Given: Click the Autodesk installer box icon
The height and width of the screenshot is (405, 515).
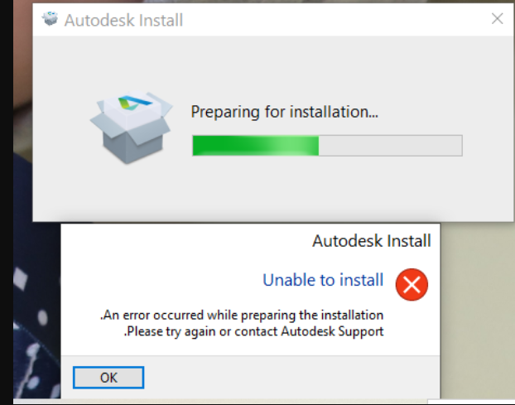Looking at the screenshot, I should 132,127.
